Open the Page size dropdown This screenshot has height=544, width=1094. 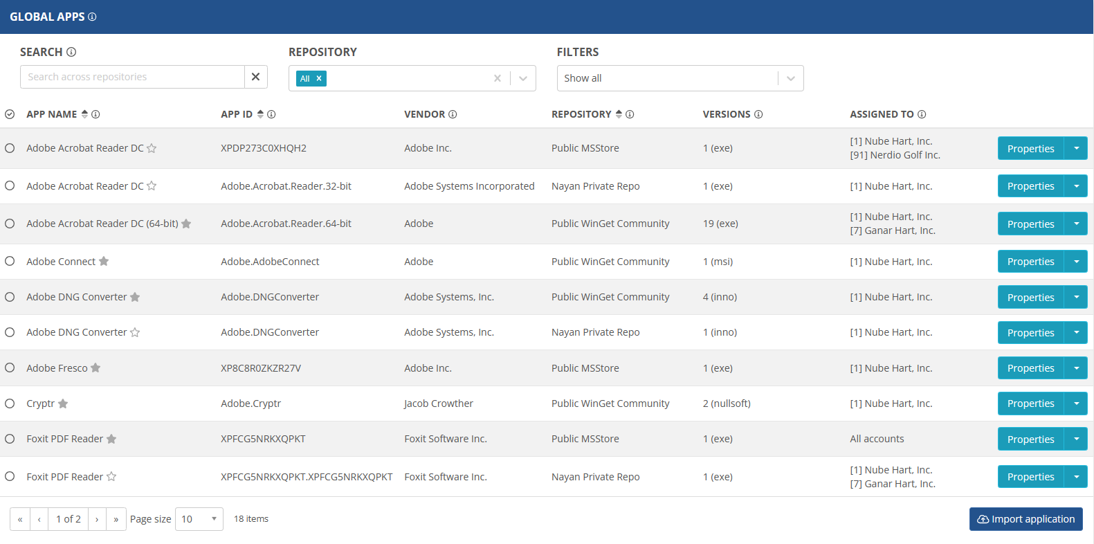(199, 519)
